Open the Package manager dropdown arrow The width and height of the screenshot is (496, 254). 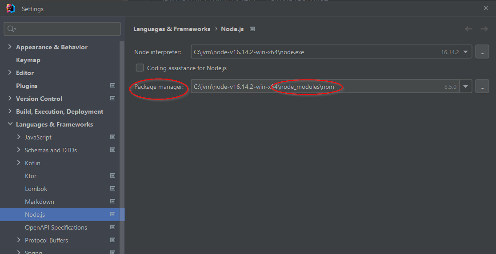coord(465,87)
